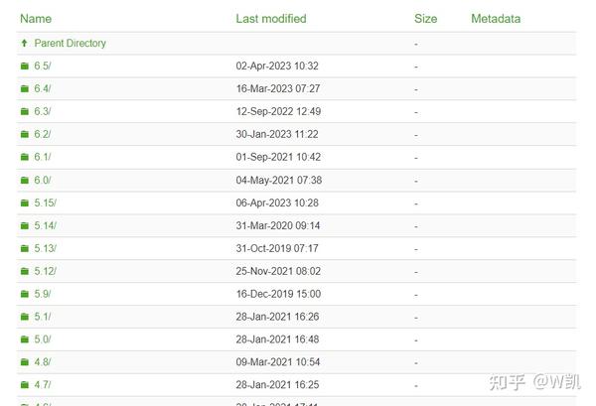
Task: Open the 5.1/ directory link
Action: [x=43, y=318]
